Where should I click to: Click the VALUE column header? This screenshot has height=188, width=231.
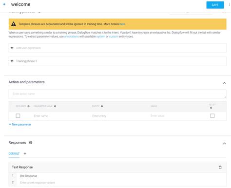point(154,106)
